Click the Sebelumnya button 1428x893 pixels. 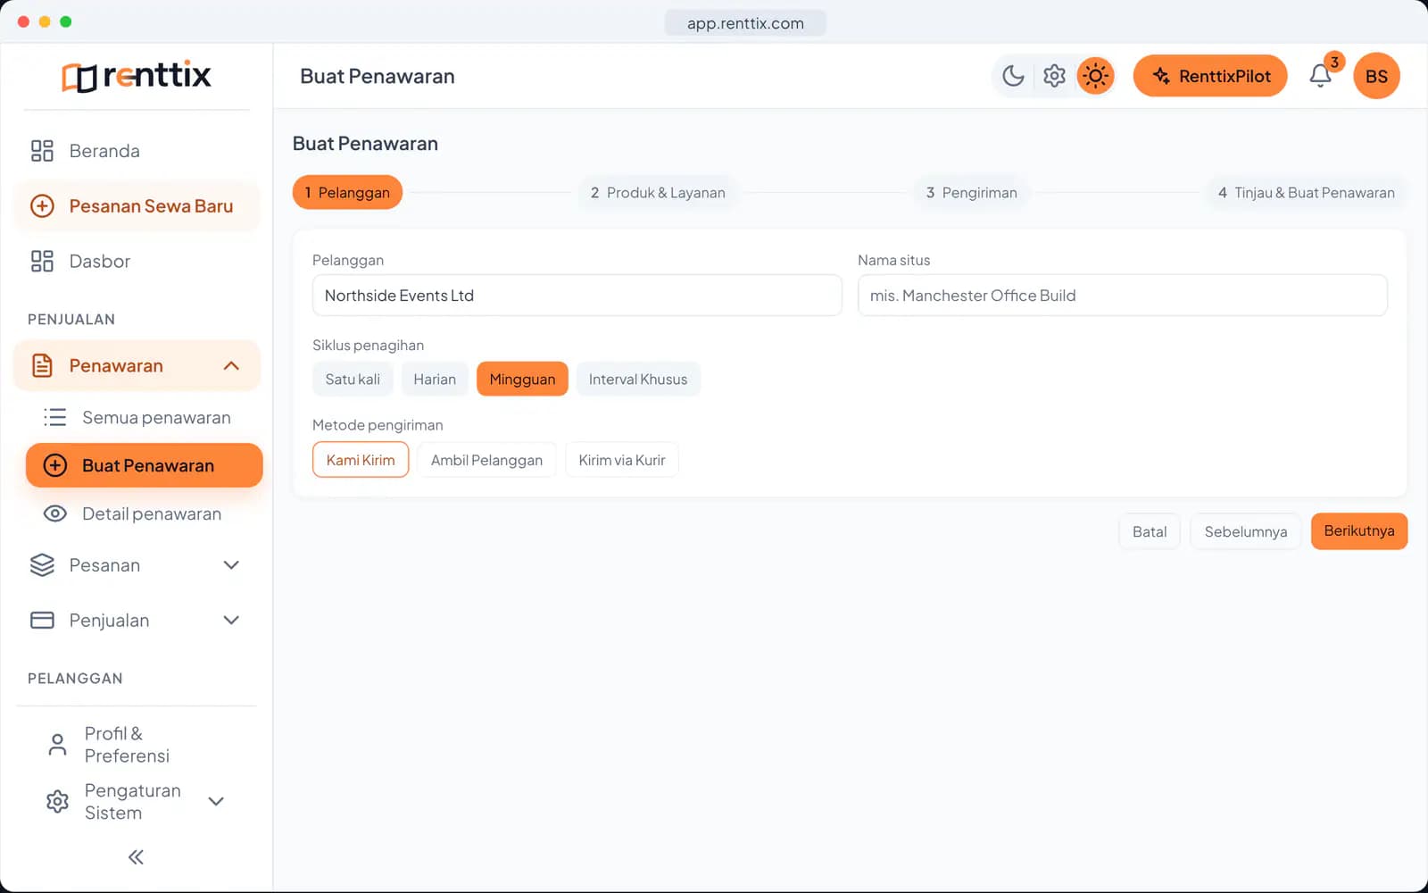pos(1245,531)
